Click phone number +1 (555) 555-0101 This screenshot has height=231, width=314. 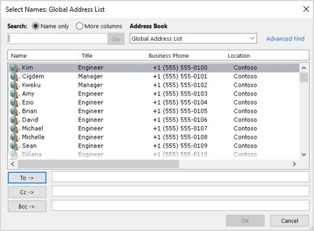pyautogui.click(x=180, y=76)
